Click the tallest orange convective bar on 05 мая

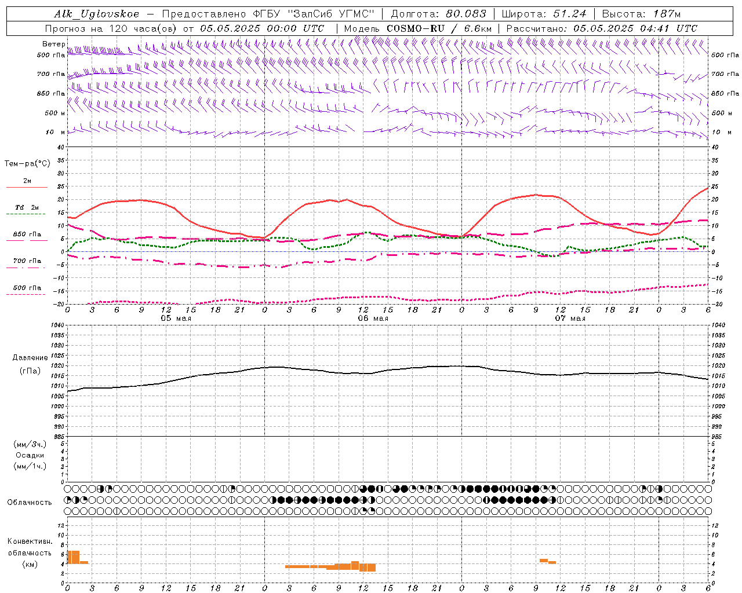pyautogui.click(x=73, y=557)
